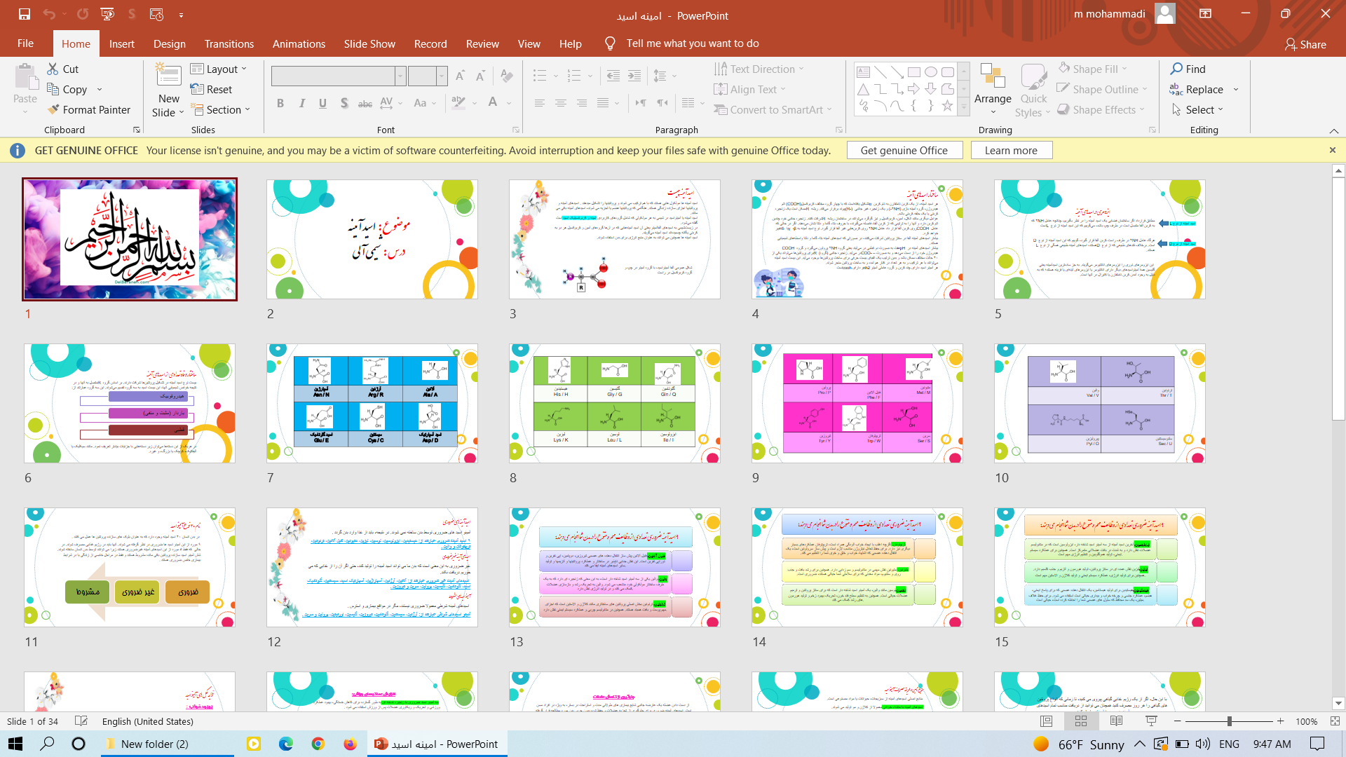Viewport: 1346px width, 757px height.
Task: Click the Learn more button
Action: pyautogui.click(x=1010, y=151)
